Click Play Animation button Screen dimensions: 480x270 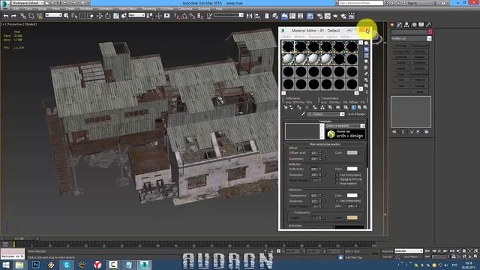(x=439, y=251)
